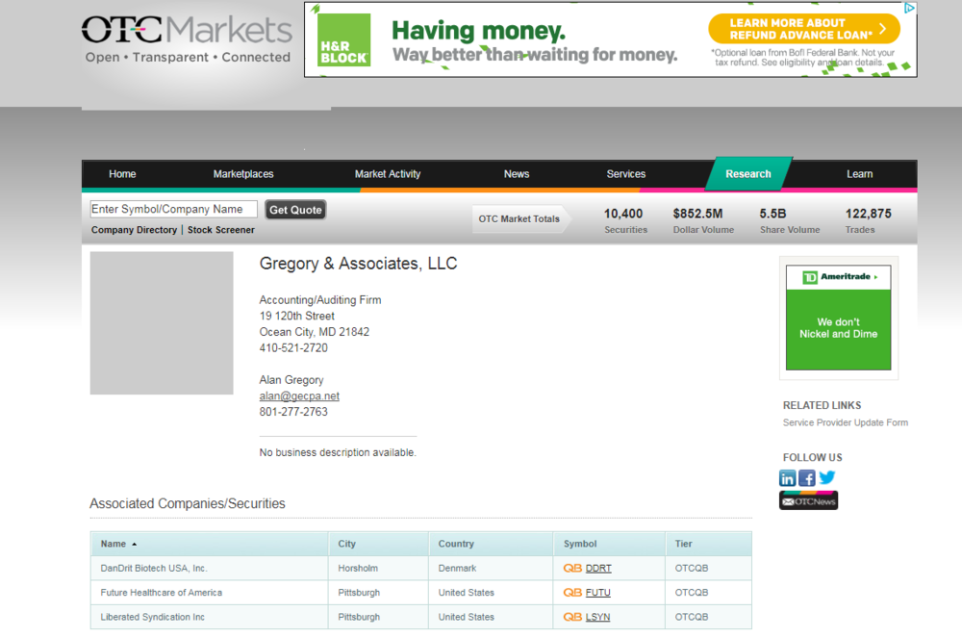Click the DanDrit Biotech USA, Inc. row name
The height and width of the screenshot is (637, 962).
click(154, 569)
